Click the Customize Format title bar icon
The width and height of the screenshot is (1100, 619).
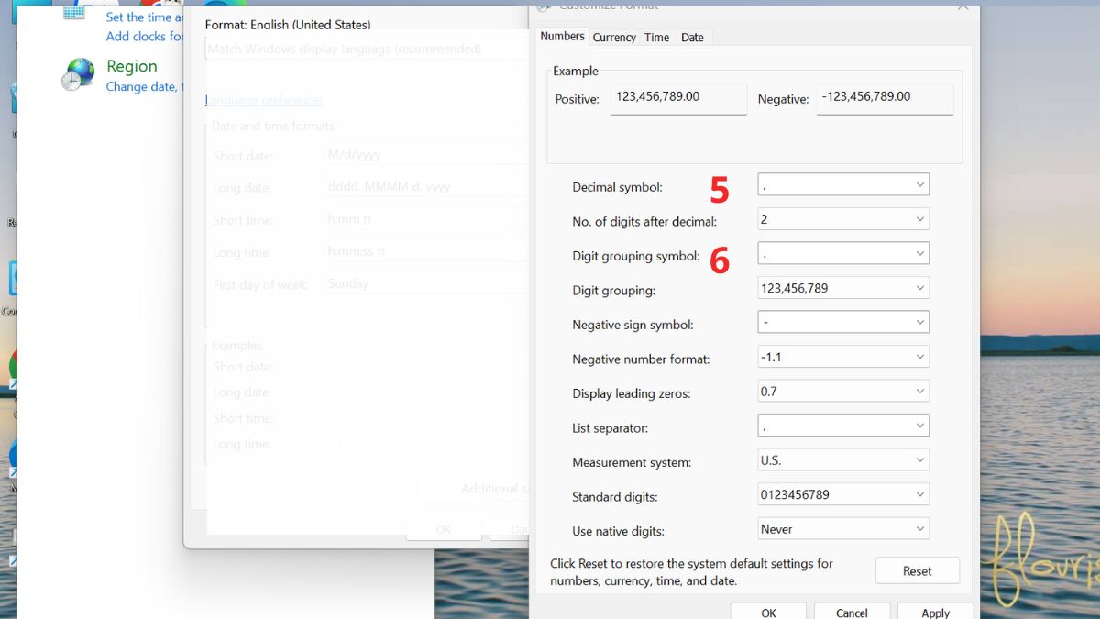click(x=543, y=6)
